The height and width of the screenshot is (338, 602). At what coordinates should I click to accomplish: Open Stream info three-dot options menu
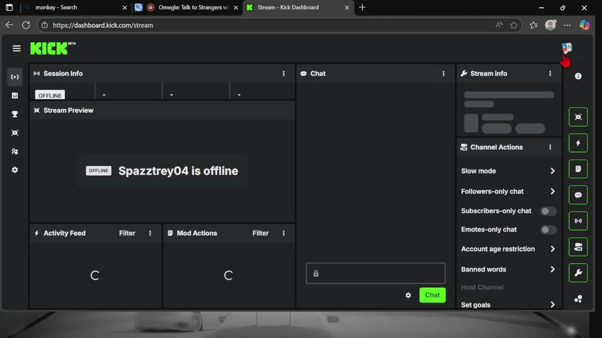[550, 74]
